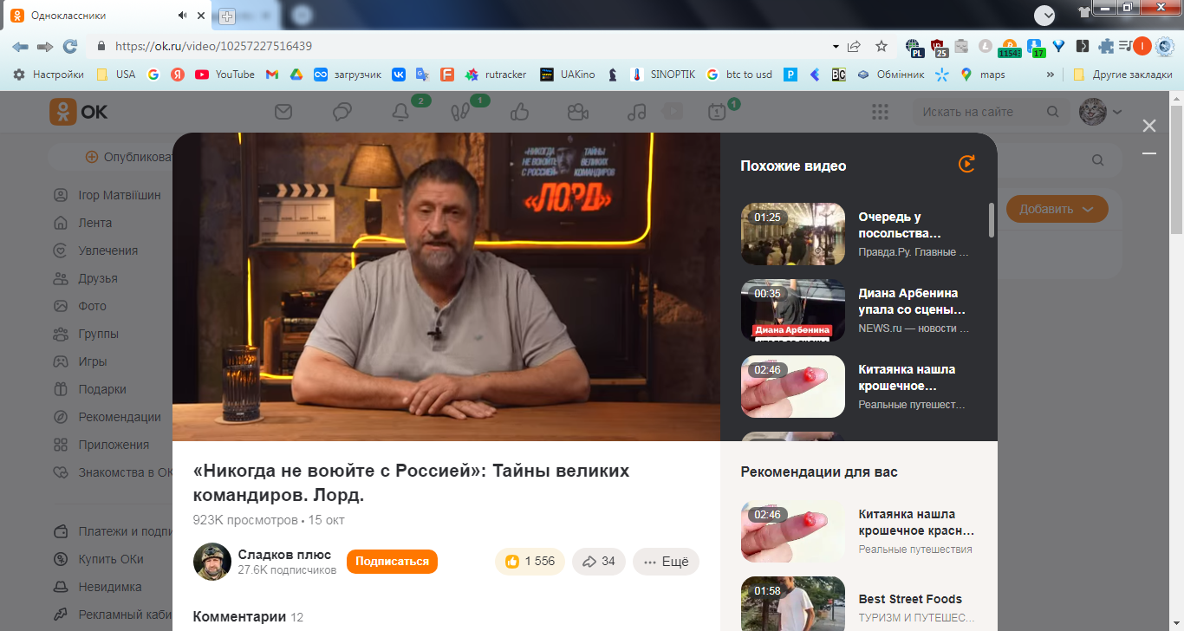Minimize the video overlay player
Screen dimensions: 1184x631
1149,154
